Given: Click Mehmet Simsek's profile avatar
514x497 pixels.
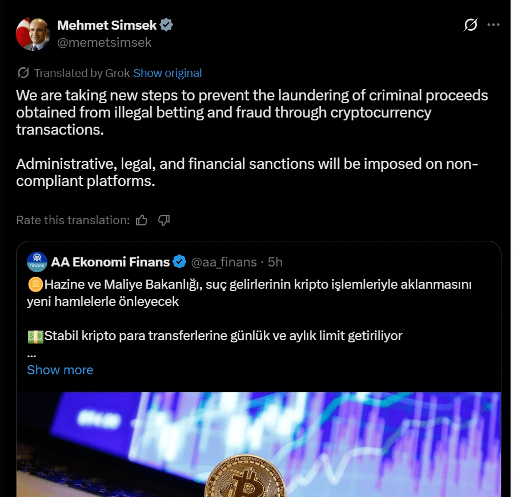Looking at the screenshot, I should pos(33,34).
